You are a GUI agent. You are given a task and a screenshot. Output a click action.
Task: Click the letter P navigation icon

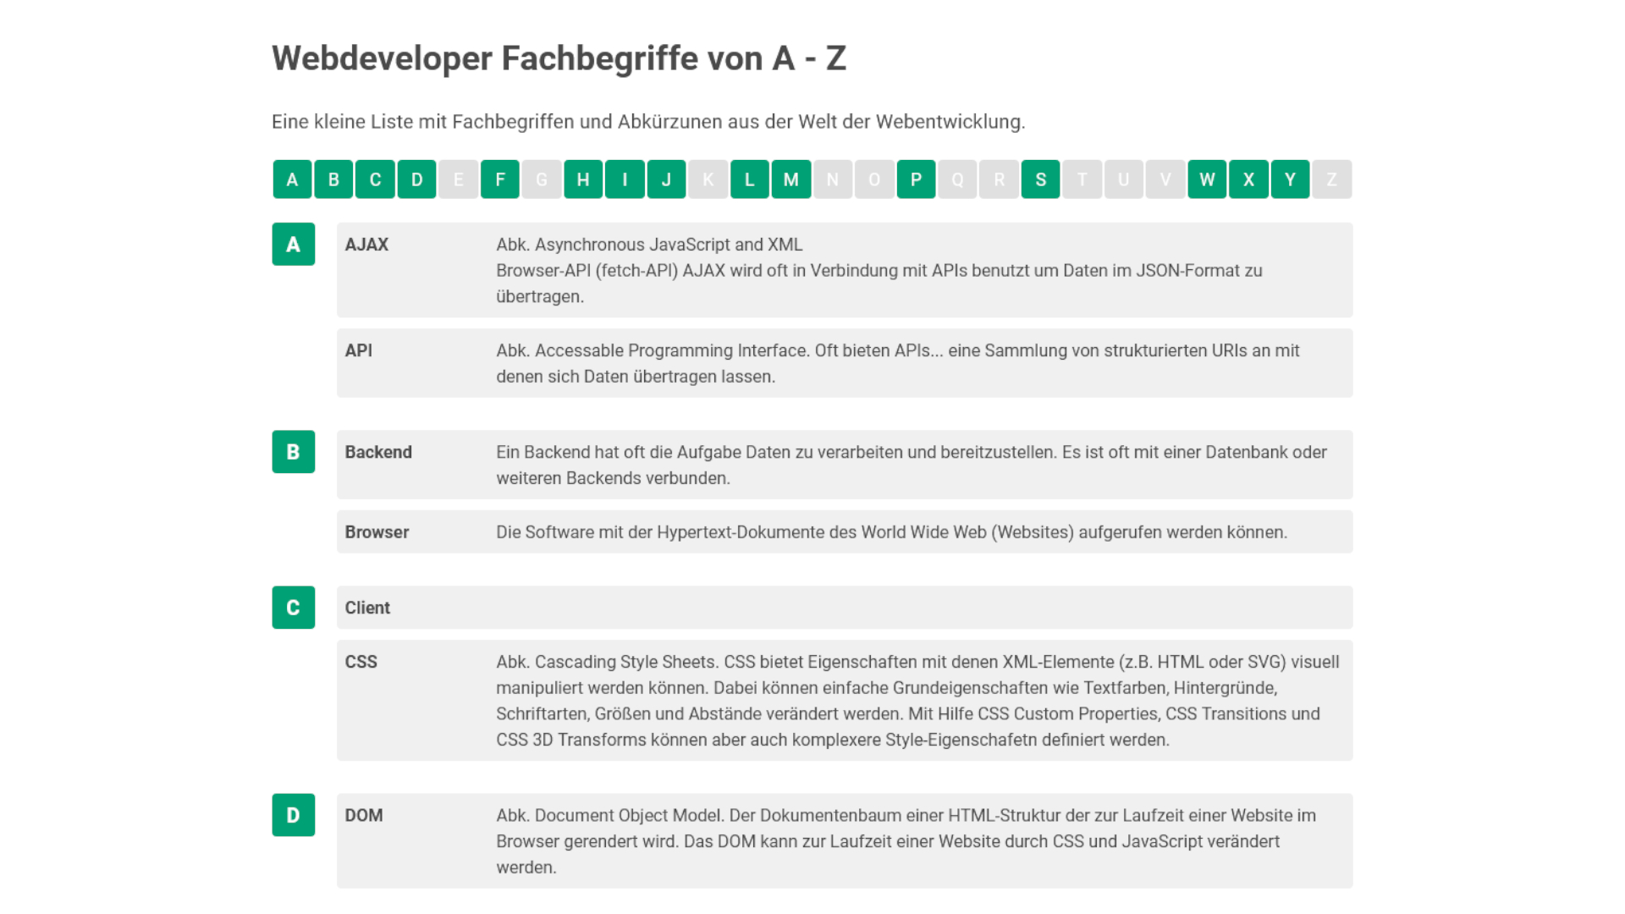pos(917,179)
